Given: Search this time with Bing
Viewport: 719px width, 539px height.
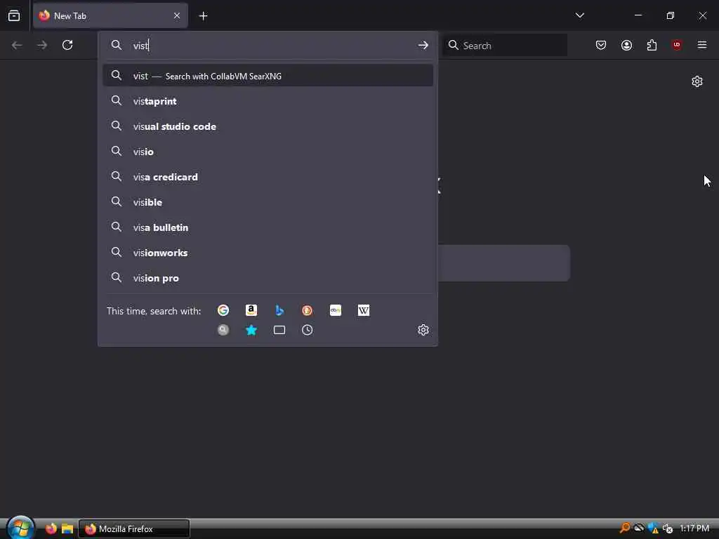Looking at the screenshot, I should coord(279,310).
